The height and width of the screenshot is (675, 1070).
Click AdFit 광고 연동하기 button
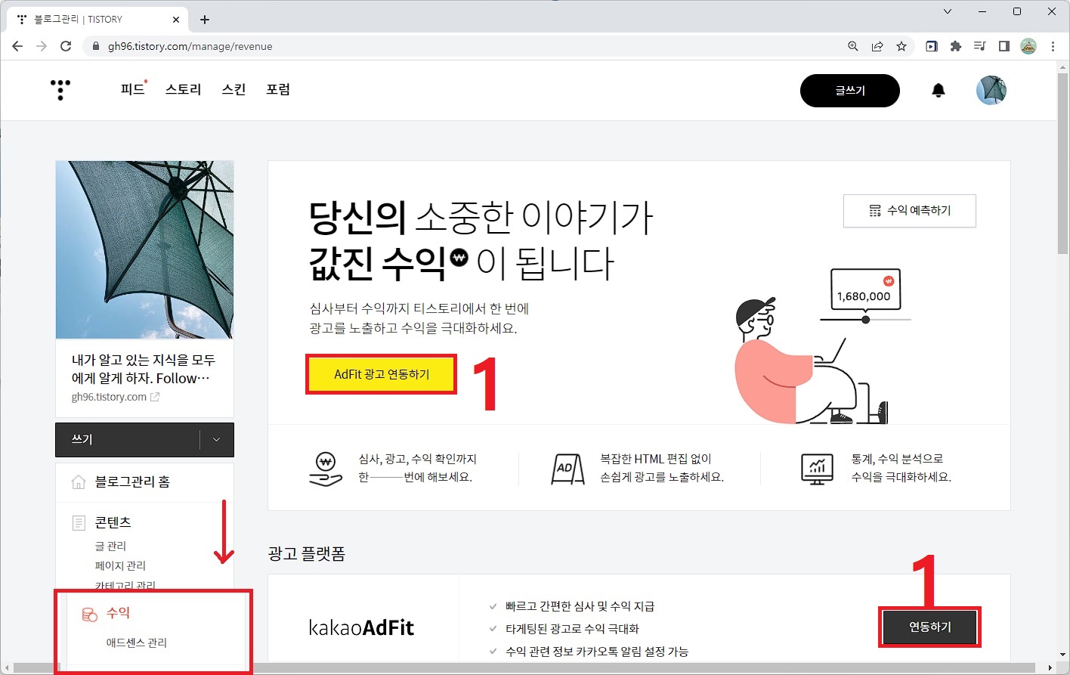click(382, 374)
